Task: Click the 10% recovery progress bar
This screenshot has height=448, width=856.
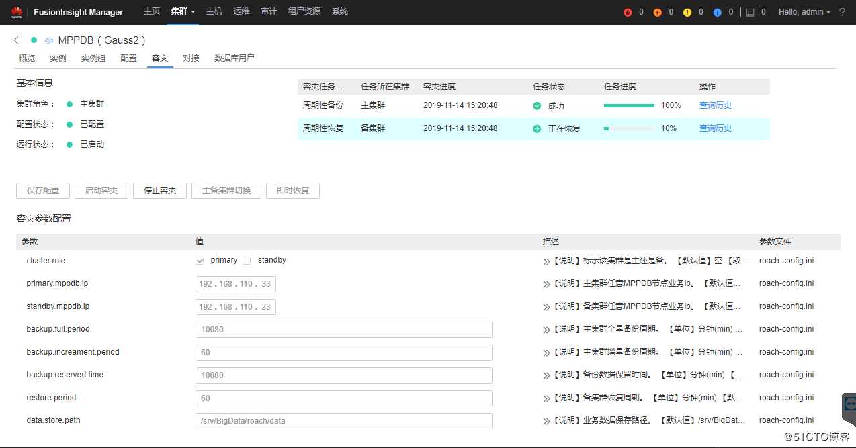Action: 628,128
